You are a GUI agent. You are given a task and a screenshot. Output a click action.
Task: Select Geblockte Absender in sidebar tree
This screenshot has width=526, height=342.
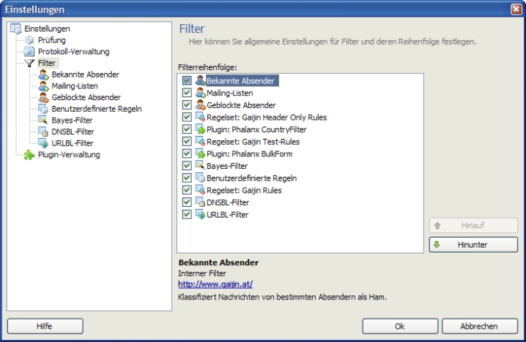click(x=86, y=97)
